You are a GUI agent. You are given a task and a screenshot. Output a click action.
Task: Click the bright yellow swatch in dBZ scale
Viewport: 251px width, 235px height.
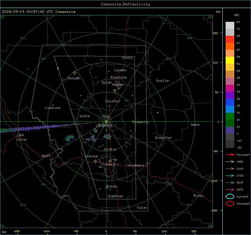(230, 60)
